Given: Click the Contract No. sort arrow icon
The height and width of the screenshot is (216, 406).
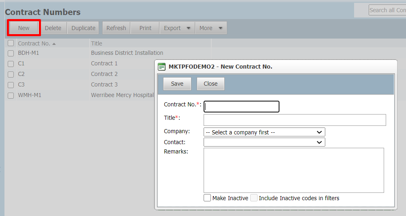Looking at the screenshot, I should (54, 44).
